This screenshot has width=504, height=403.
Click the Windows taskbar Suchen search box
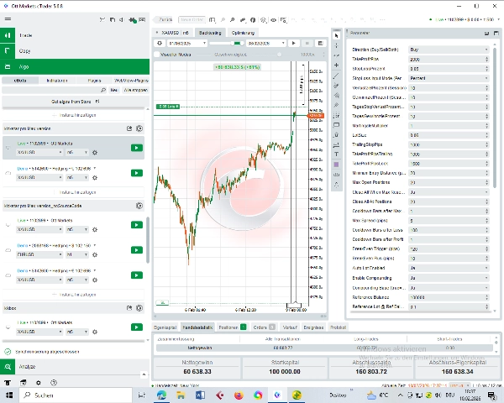[76, 395]
